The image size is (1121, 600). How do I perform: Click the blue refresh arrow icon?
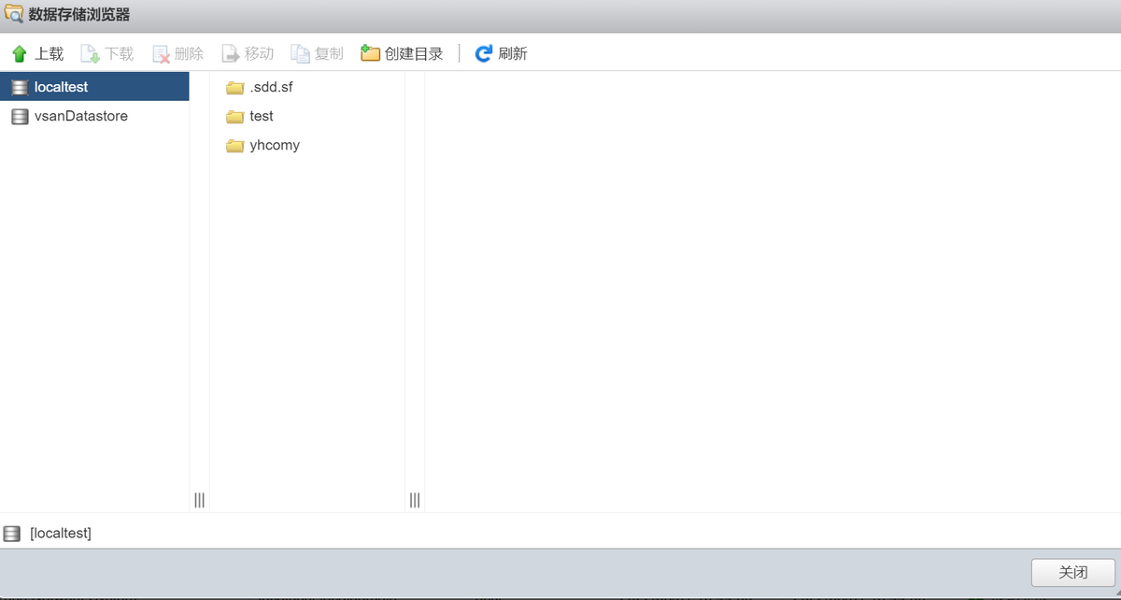tap(484, 54)
